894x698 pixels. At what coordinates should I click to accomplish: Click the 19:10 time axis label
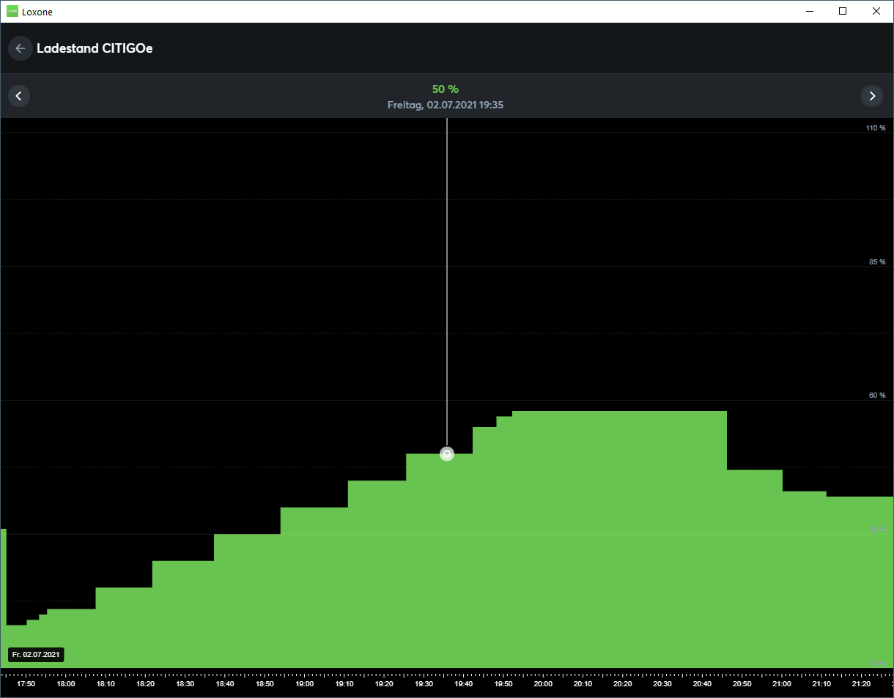click(344, 684)
